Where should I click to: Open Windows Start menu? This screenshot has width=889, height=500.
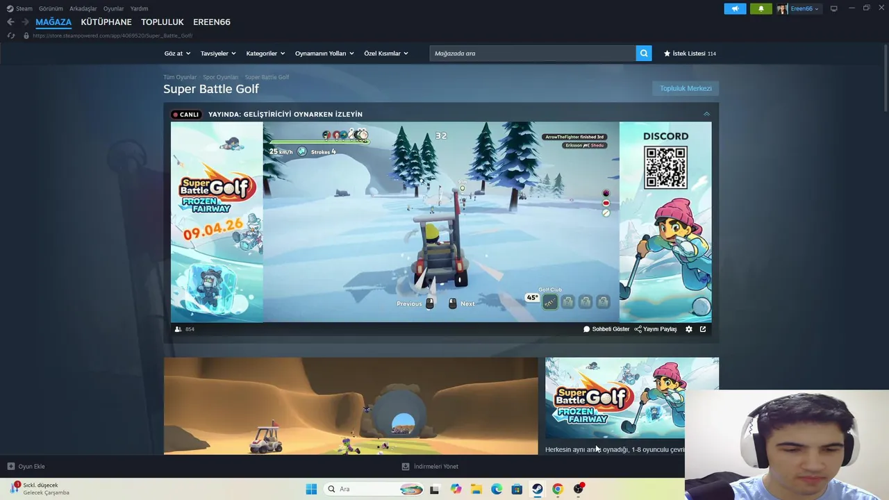pos(311,489)
